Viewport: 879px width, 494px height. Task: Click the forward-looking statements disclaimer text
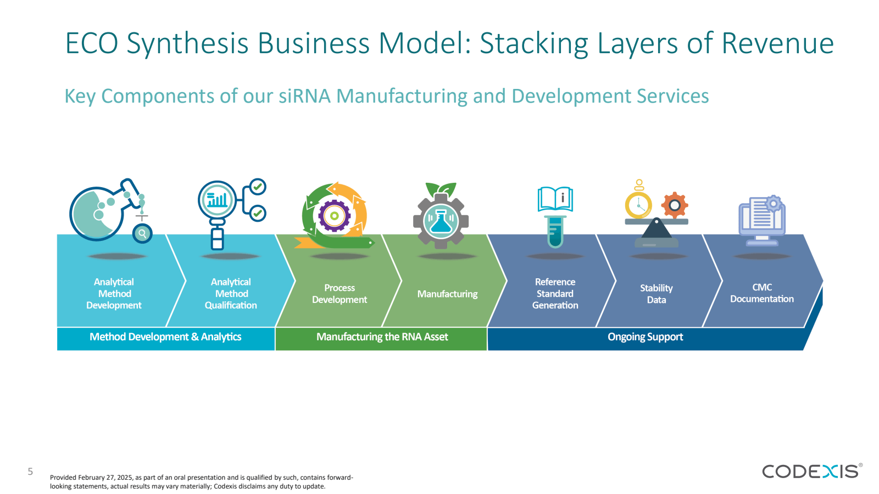(202, 482)
